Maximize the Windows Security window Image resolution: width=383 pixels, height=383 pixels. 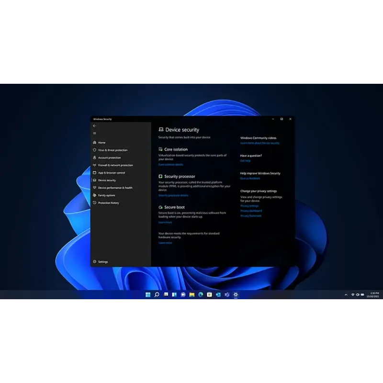pyautogui.click(x=282, y=119)
